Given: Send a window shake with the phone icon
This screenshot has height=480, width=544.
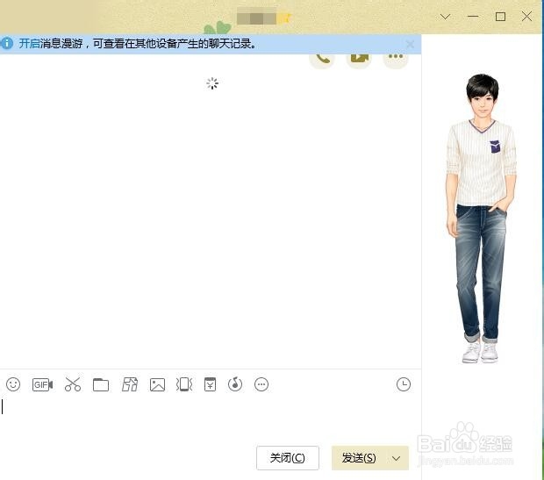Looking at the screenshot, I should click(184, 384).
